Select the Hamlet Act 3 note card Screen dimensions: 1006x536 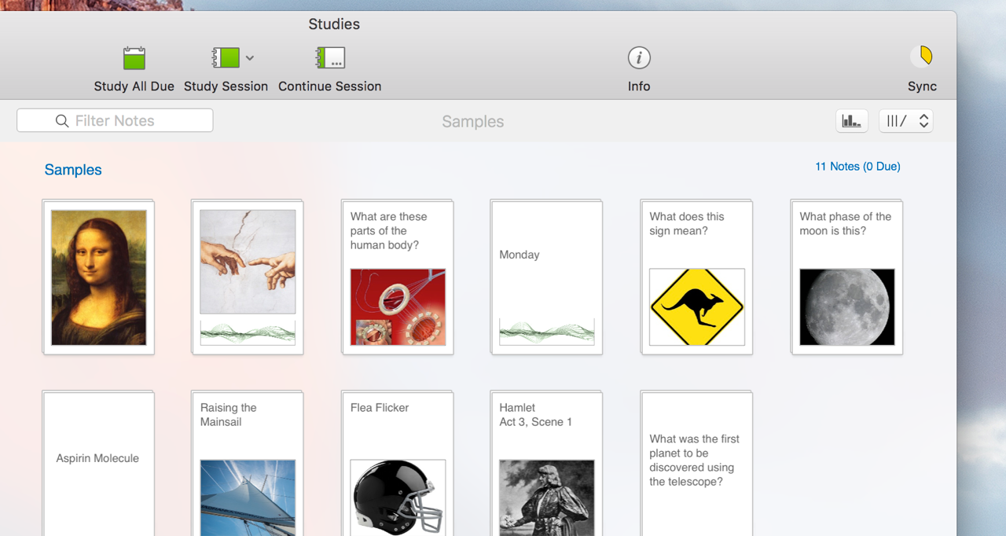coord(547,464)
